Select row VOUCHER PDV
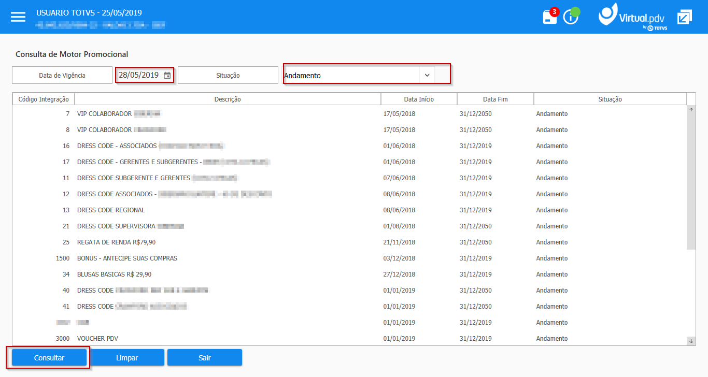Viewport: 708px width, 377px height. pos(350,339)
